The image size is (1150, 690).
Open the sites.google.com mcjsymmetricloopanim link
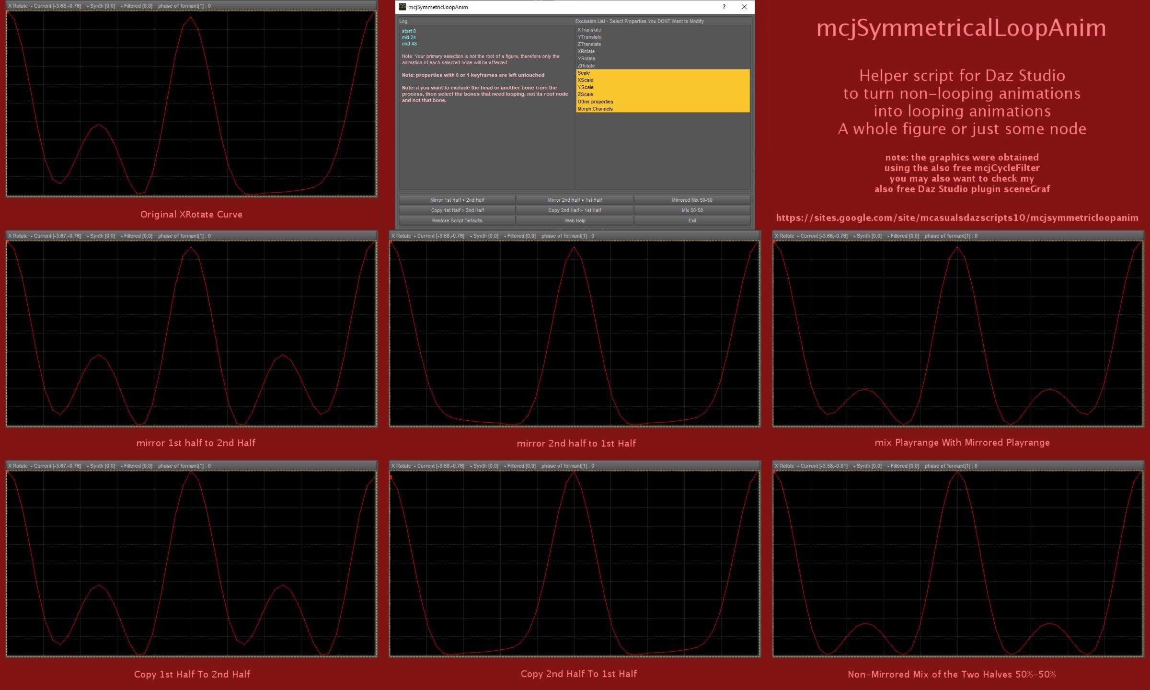pyautogui.click(x=957, y=218)
